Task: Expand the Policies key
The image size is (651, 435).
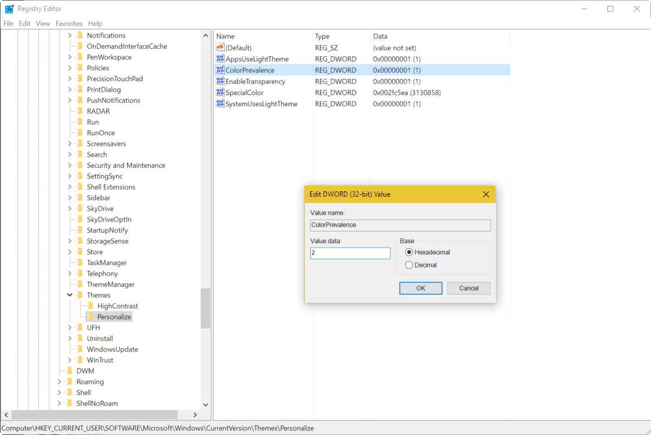Action: (70, 68)
